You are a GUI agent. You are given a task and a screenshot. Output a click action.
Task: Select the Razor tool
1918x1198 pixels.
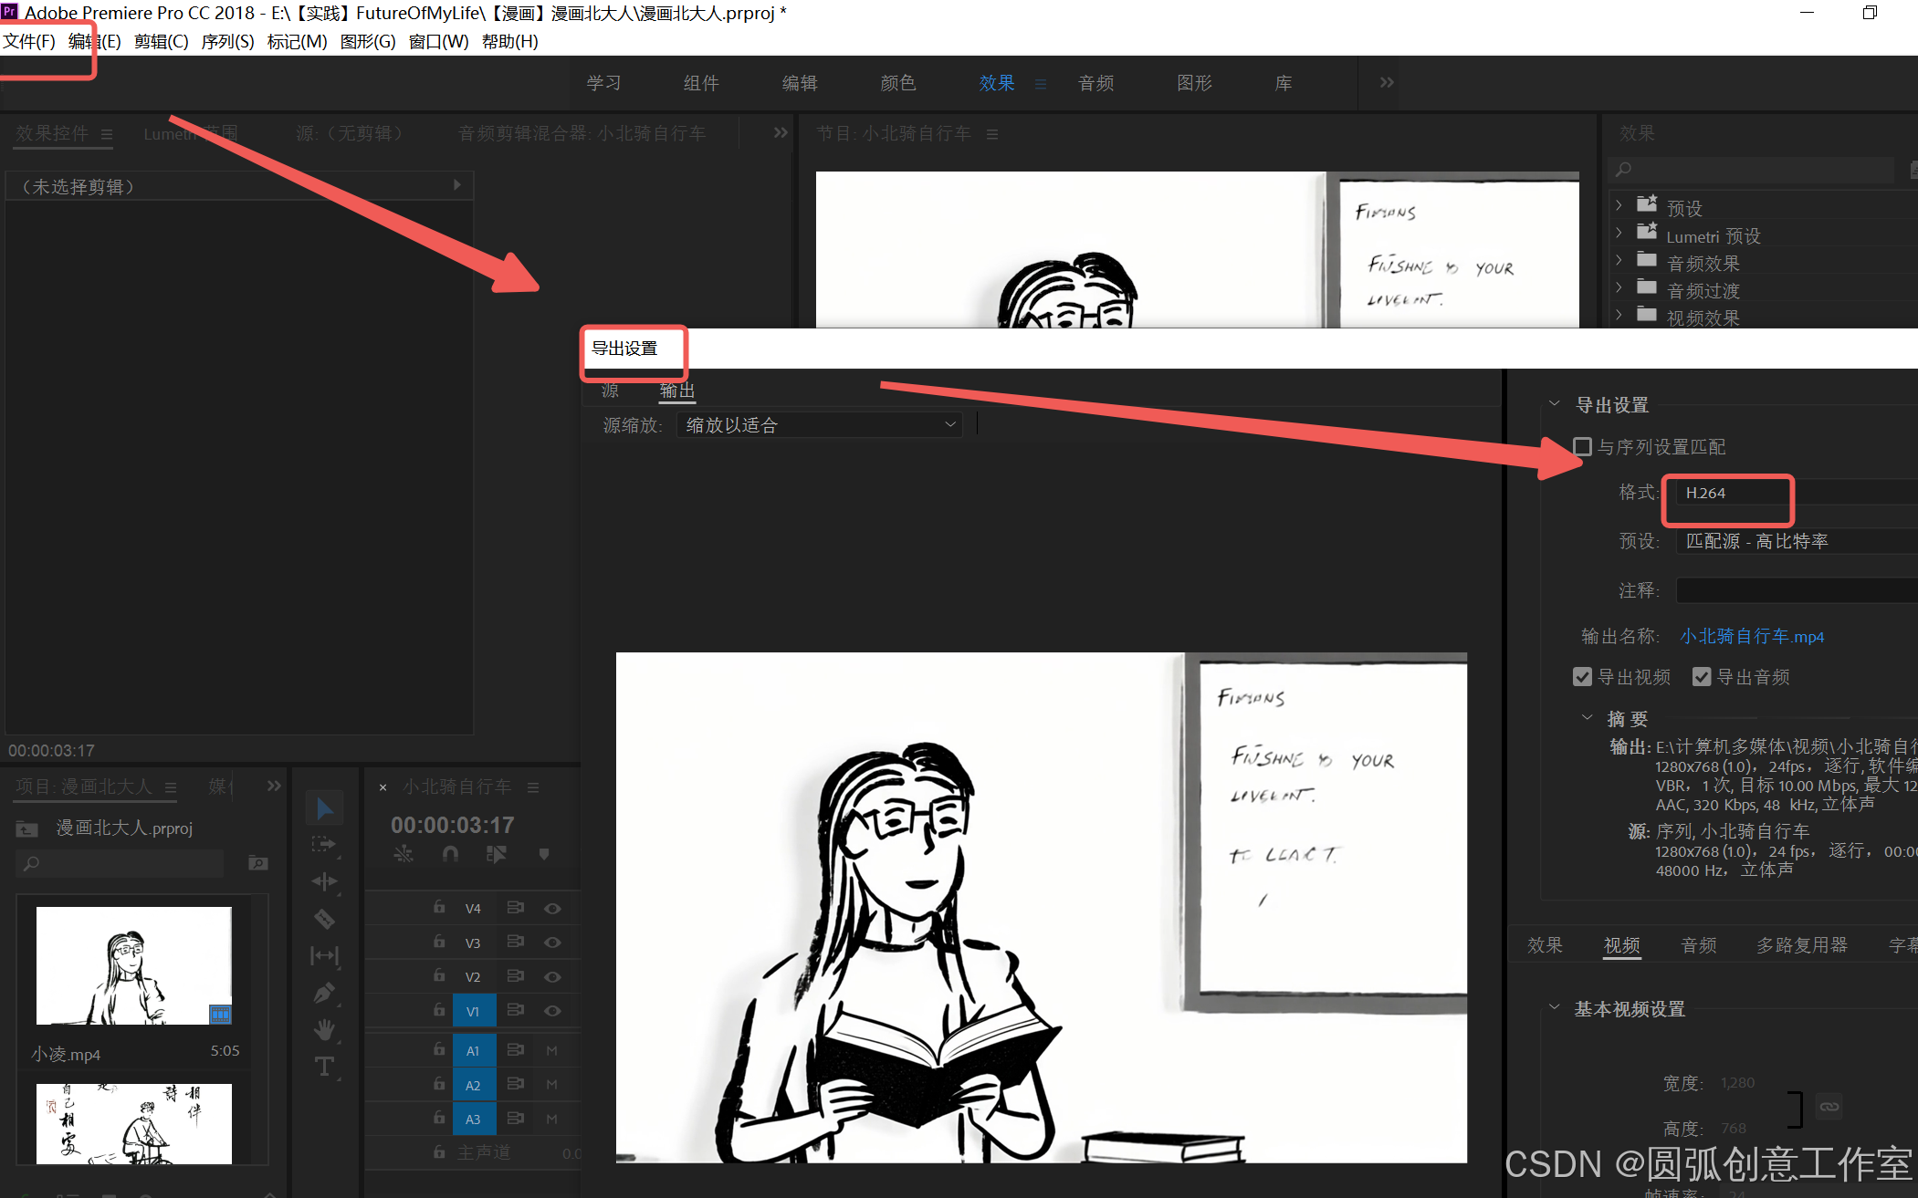point(324,919)
